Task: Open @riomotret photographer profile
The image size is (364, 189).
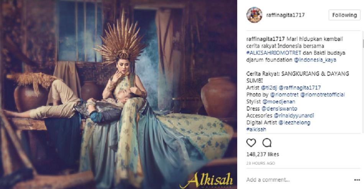Action: [284, 94]
